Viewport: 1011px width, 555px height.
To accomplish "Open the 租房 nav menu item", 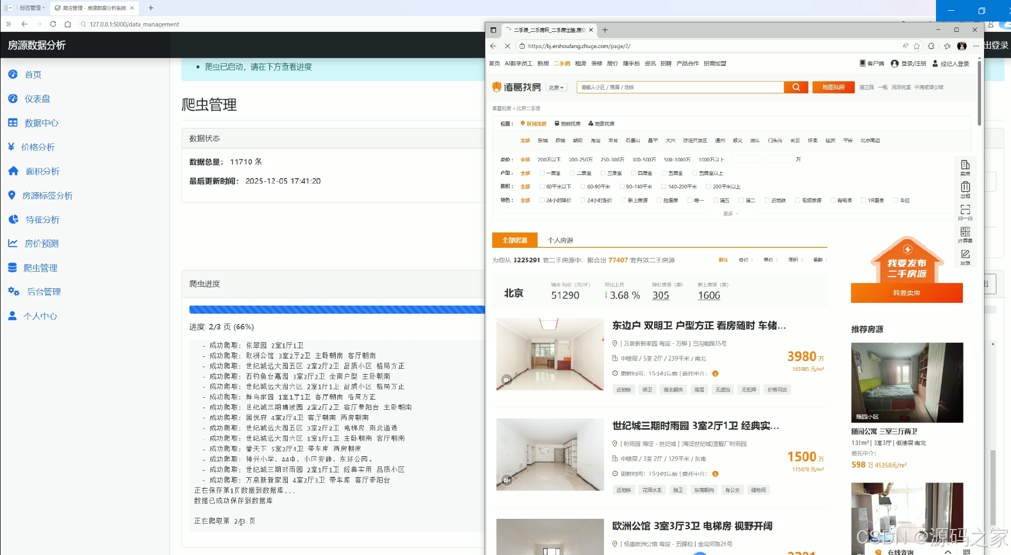I will tap(580, 64).
